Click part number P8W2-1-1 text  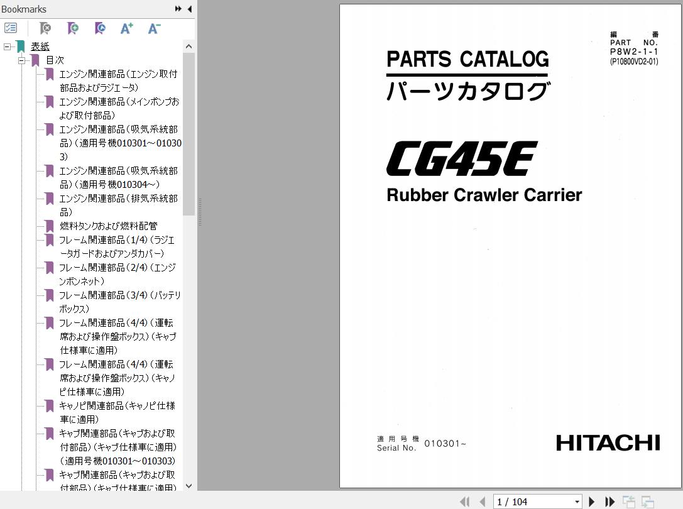pyautogui.click(x=634, y=52)
